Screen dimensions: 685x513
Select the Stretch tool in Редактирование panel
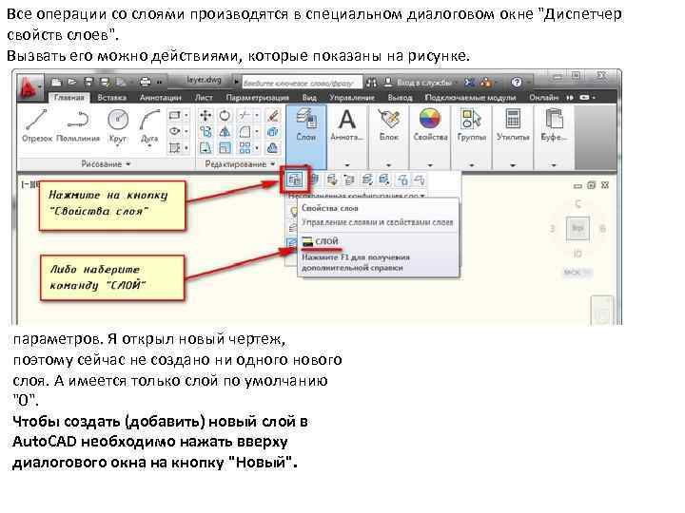coord(205,148)
